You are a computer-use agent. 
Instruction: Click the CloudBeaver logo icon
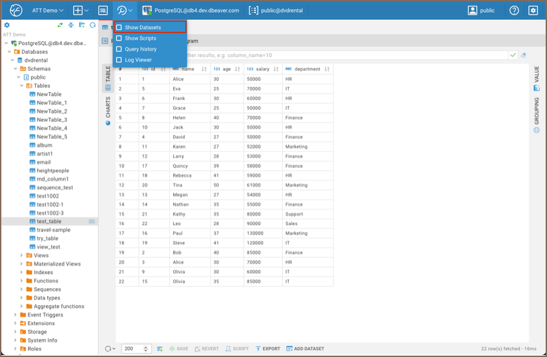pyautogui.click(x=16, y=11)
